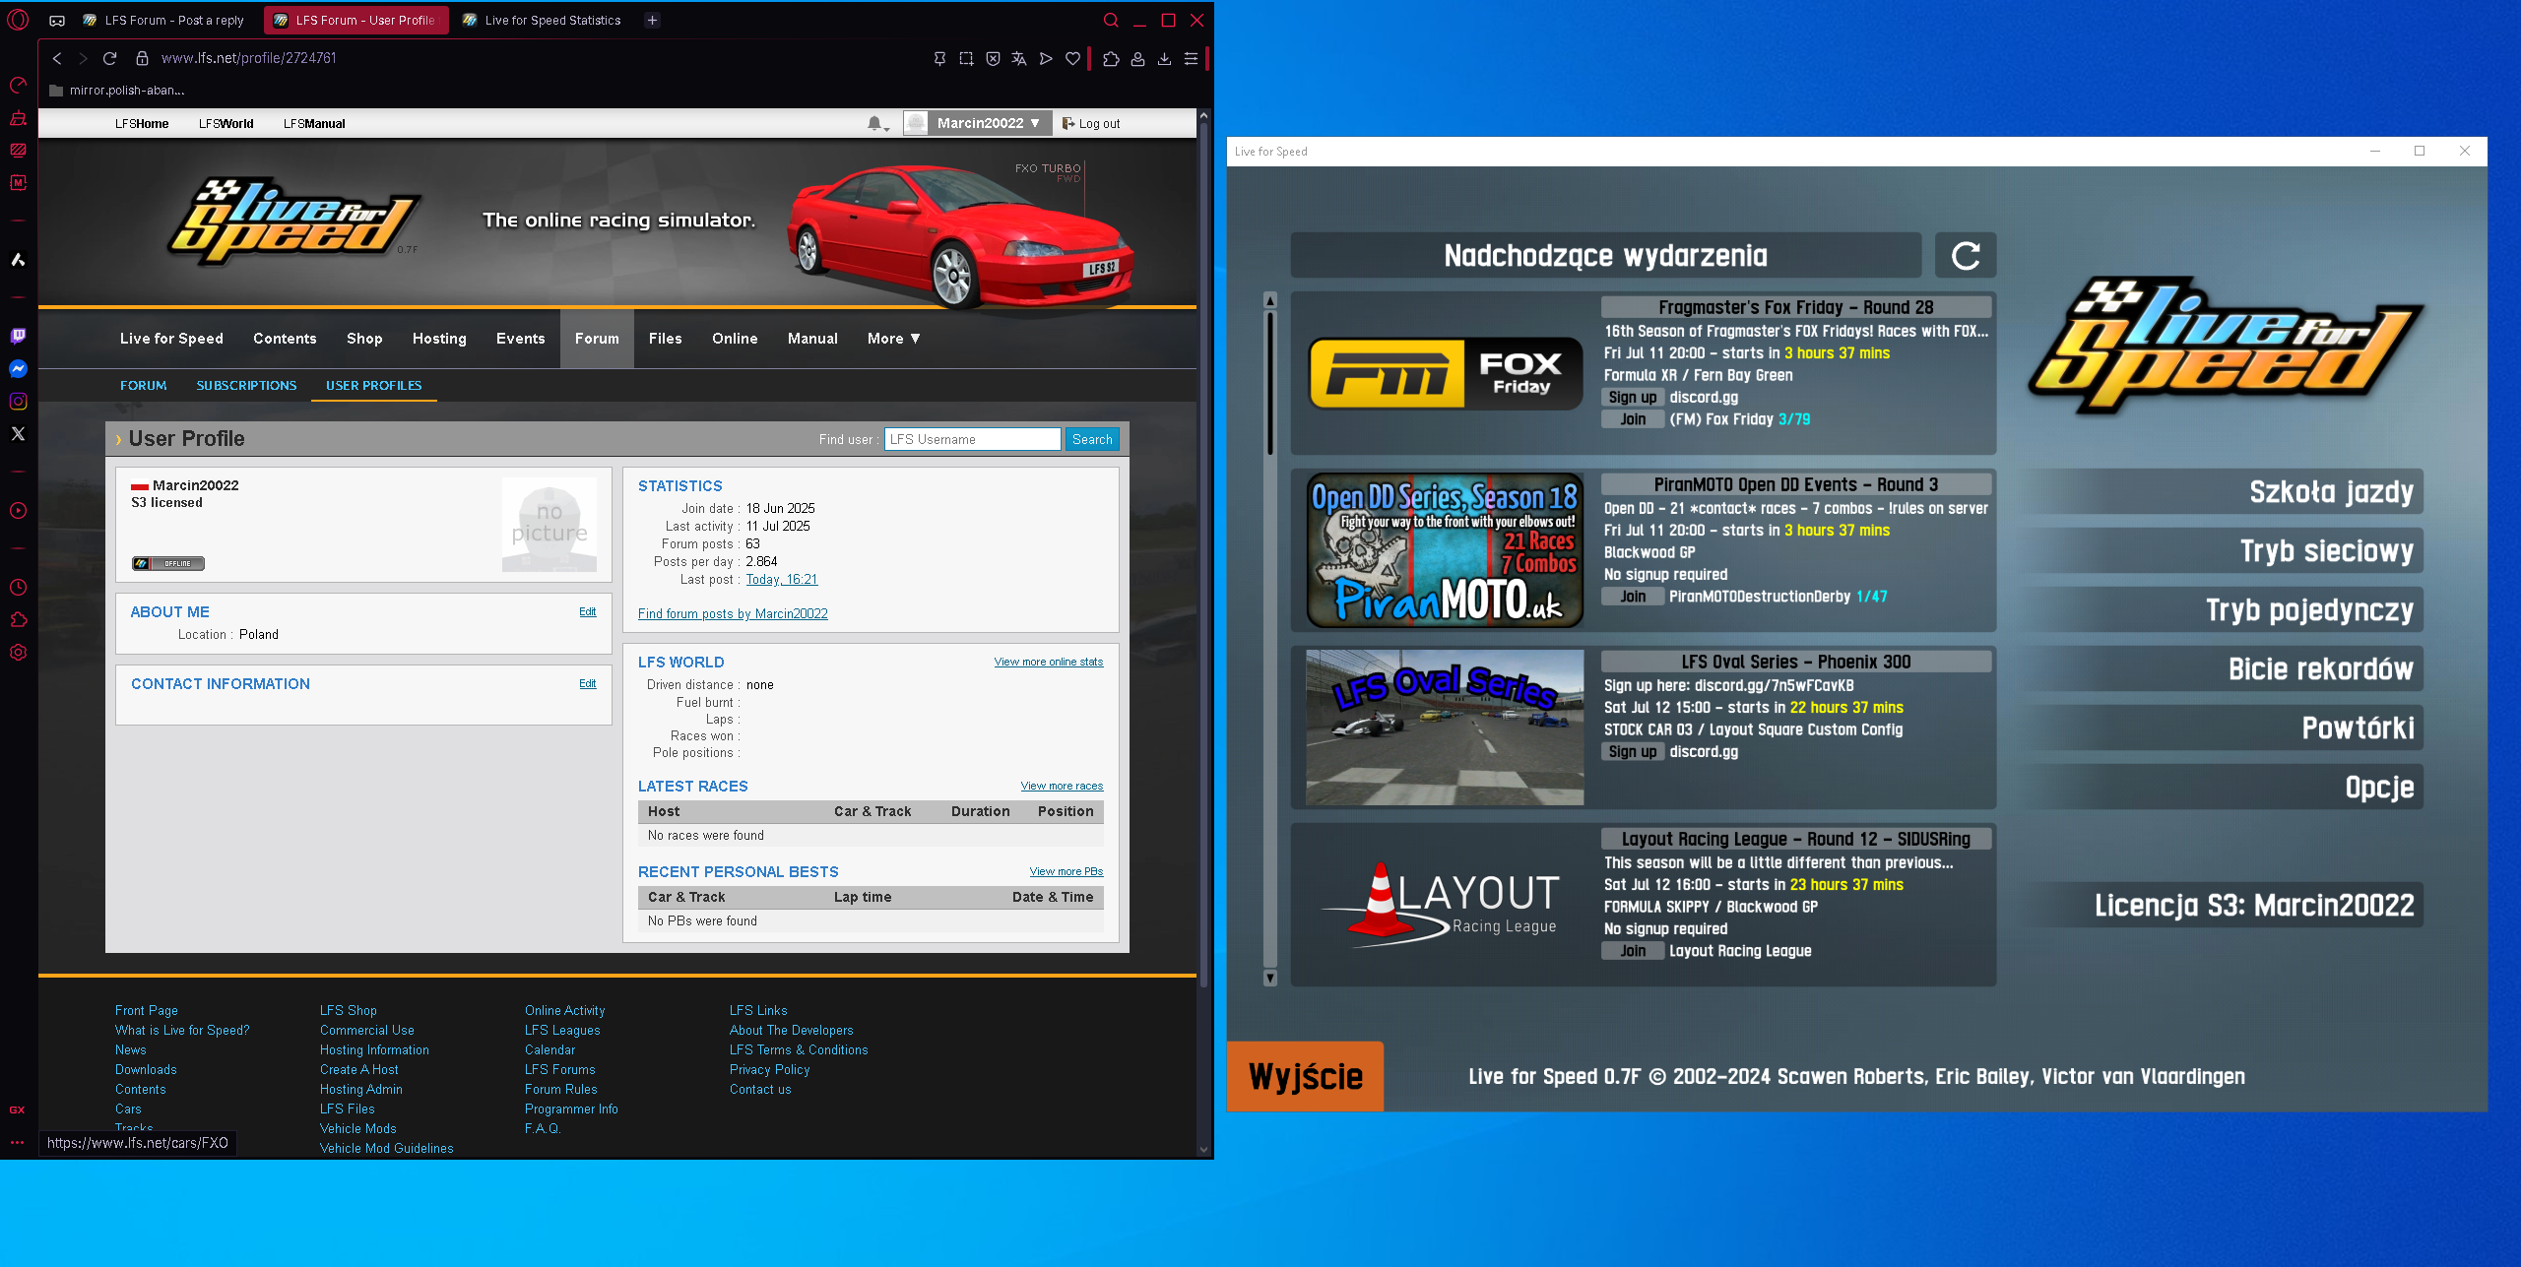Open the browser downloads icon
Viewport: 2521px width, 1267px height.
1164,59
